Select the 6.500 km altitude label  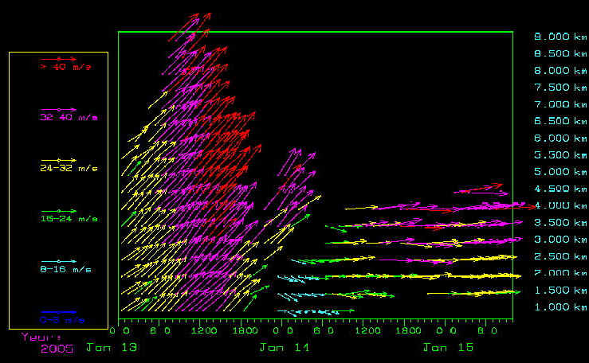561,121
